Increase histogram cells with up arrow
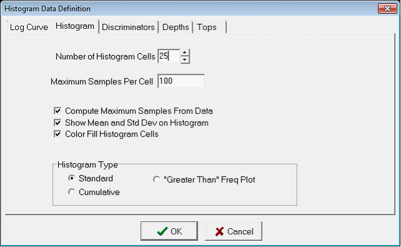The image size is (401, 247). pyautogui.click(x=185, y=53)
